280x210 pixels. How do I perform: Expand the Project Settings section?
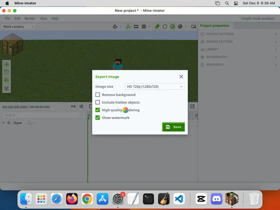pos(239,34)
